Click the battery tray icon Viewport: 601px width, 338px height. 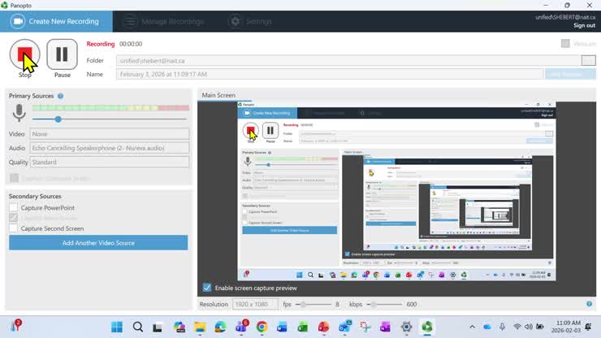(540, 327)
